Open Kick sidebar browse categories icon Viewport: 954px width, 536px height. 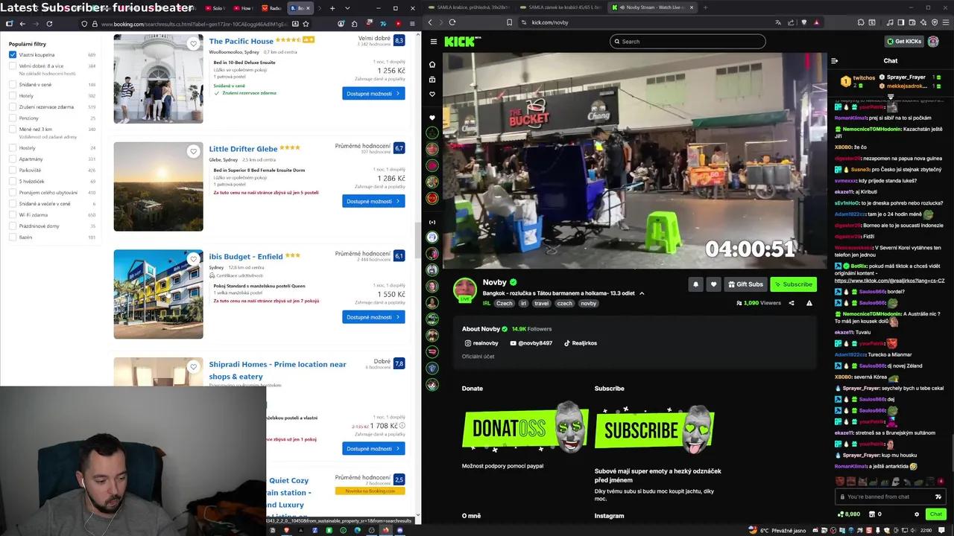432,80
